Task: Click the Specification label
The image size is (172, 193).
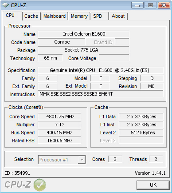Action: 22,70
